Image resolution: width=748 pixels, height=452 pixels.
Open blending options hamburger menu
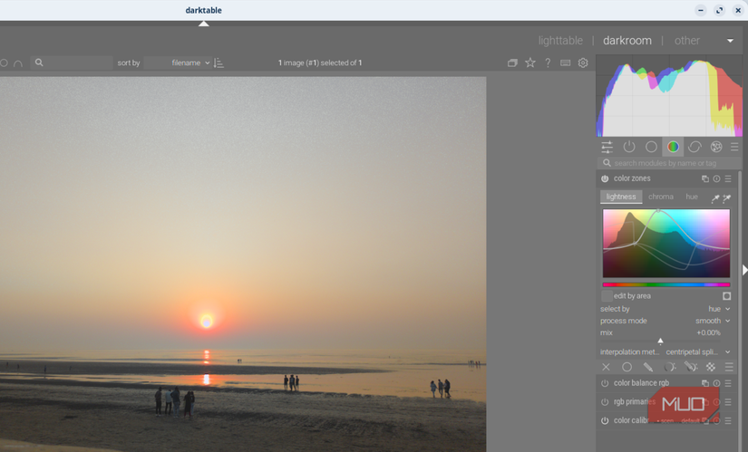(729, 367)
